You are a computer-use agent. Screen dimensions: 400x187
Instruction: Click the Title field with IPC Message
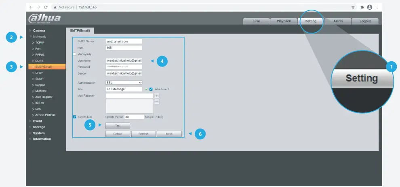[124, 89]
